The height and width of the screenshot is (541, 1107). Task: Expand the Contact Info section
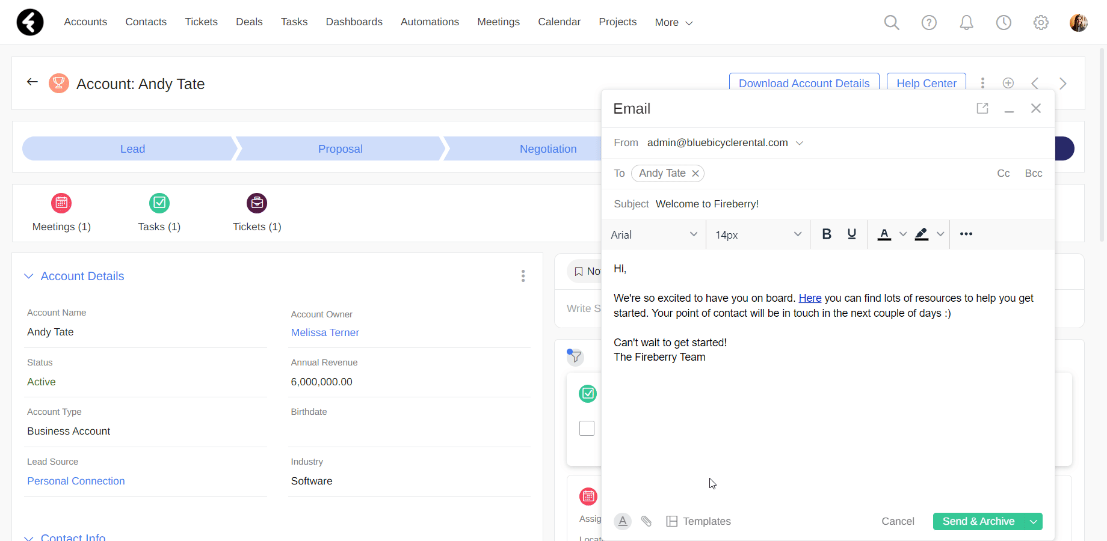point(28,538)
